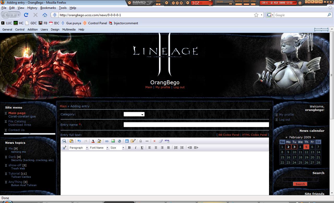Open the Multimedia admin menu
Screen dimensions: 334x203
[x=69, y=29]
